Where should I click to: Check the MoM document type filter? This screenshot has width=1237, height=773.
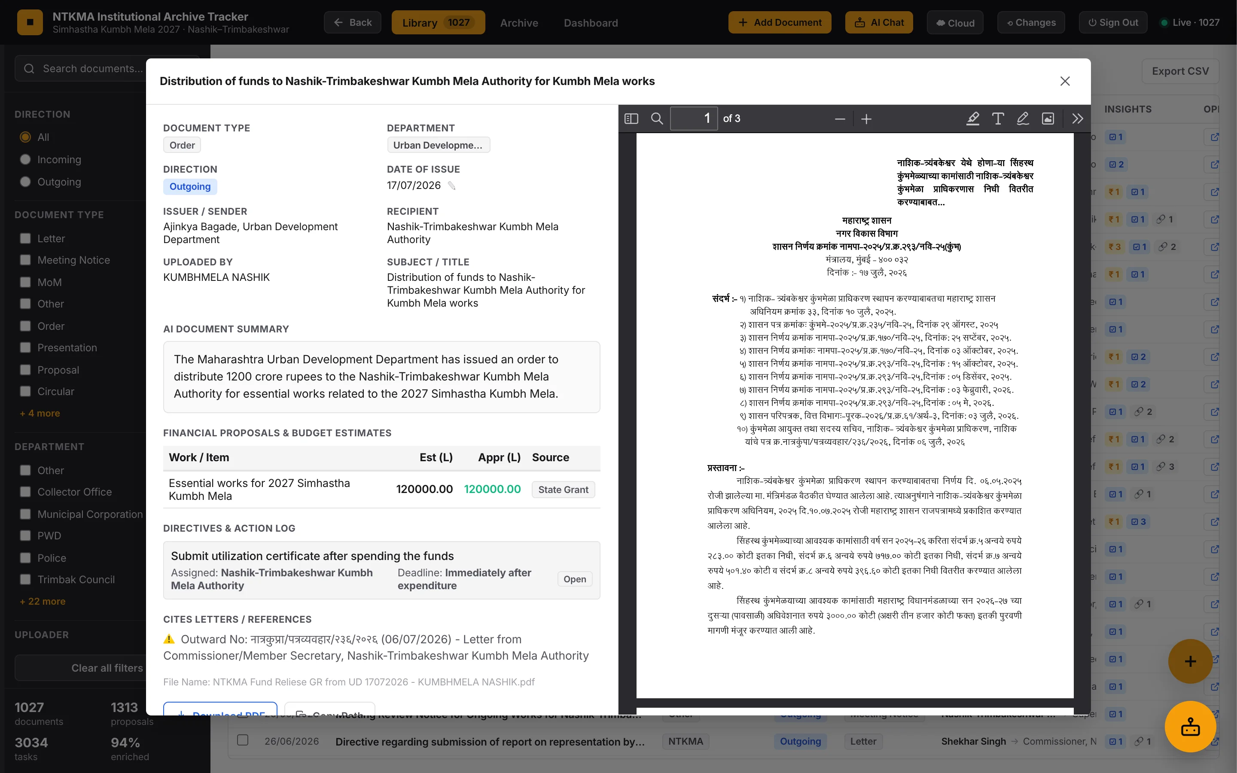[25, 282]
